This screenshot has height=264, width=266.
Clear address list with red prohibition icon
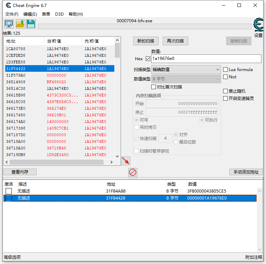click(x=133, y=172)
